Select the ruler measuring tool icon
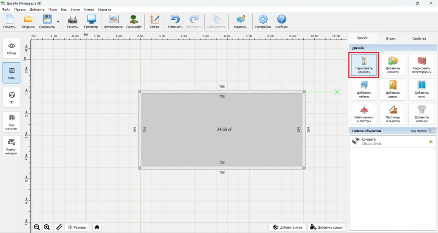This screenshot has width=438, height=233. [59, 227]
